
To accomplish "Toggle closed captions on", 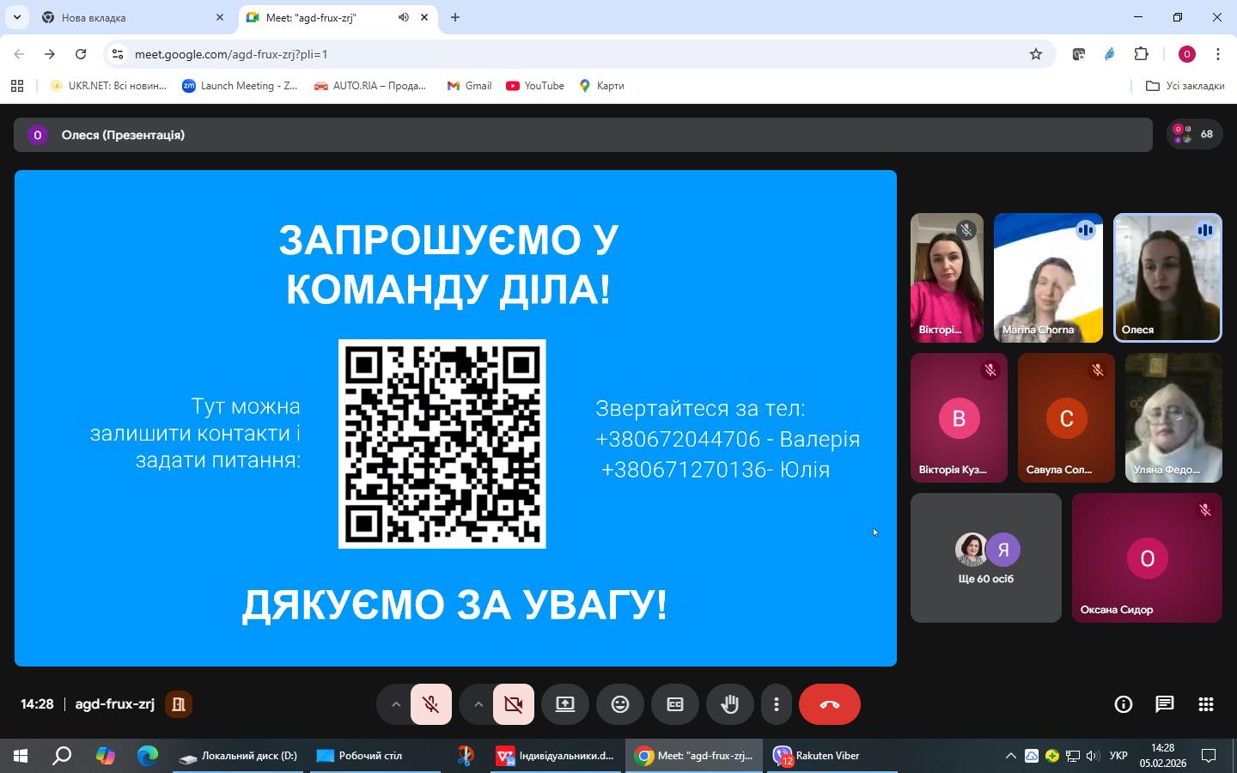I will pyautogui.click(x=675, y=704).
